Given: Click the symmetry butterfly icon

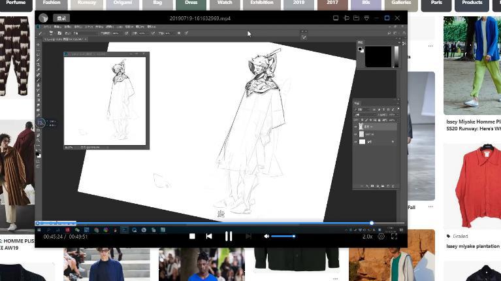Looking at the screenshot, I should click(186, 33).
